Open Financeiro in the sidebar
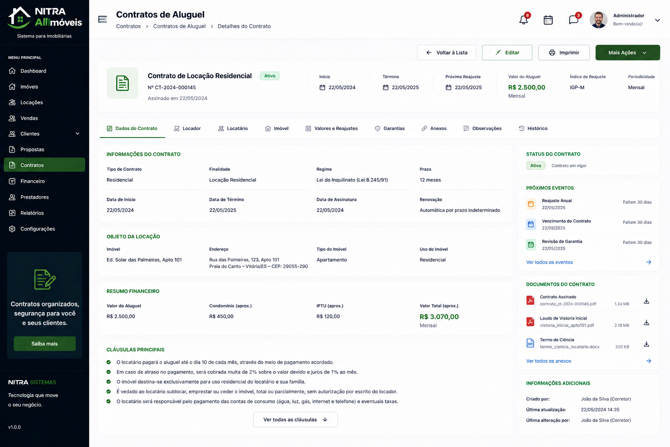 click(44, 181)
